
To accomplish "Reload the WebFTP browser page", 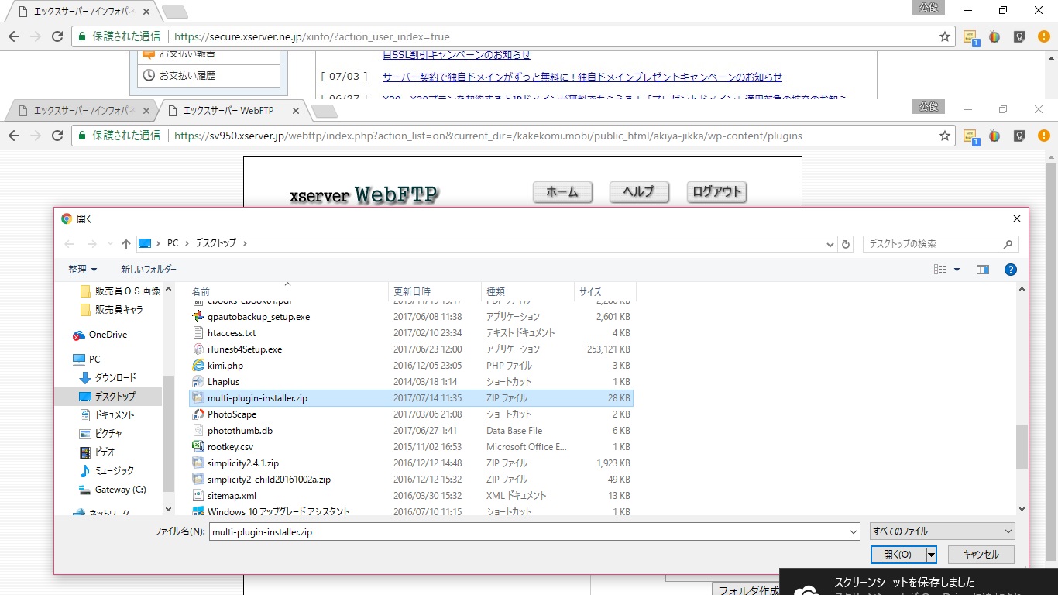I will 57,136.
